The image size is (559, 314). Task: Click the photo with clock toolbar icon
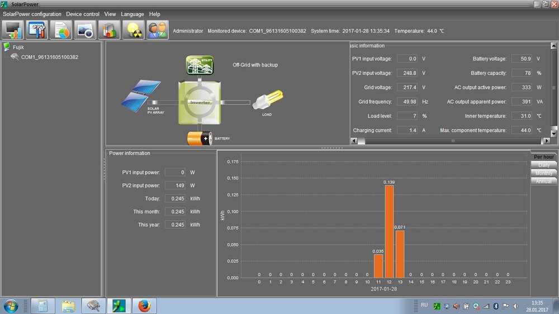point(86,30)
